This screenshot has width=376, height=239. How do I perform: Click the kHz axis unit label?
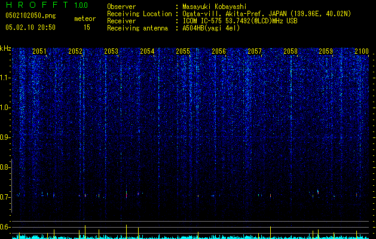coord(5,48)
